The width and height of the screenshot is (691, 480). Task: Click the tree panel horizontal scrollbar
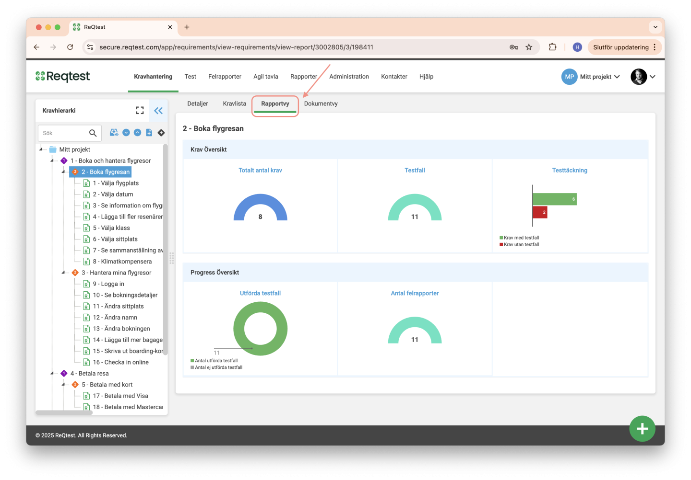64,412
